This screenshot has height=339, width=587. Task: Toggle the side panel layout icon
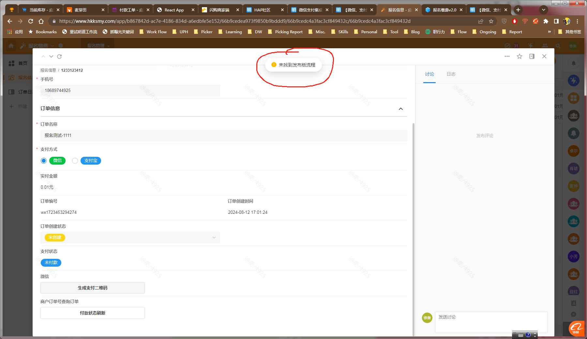532,56
